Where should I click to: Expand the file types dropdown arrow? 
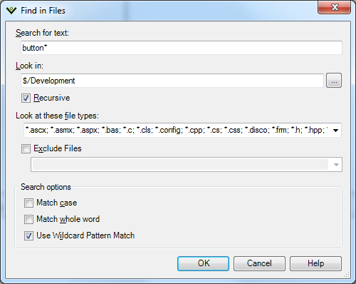(x=335, y=131)
